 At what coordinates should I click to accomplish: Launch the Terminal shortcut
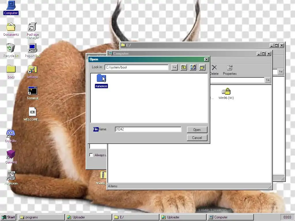click(33, 93)
